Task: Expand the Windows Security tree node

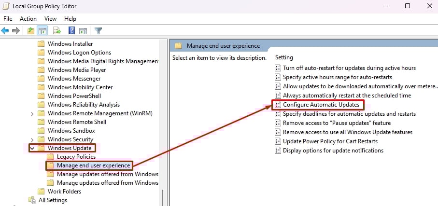Action: point(32,139)
